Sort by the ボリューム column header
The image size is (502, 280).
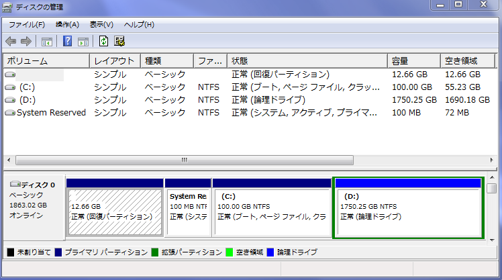tap(46, 61)
